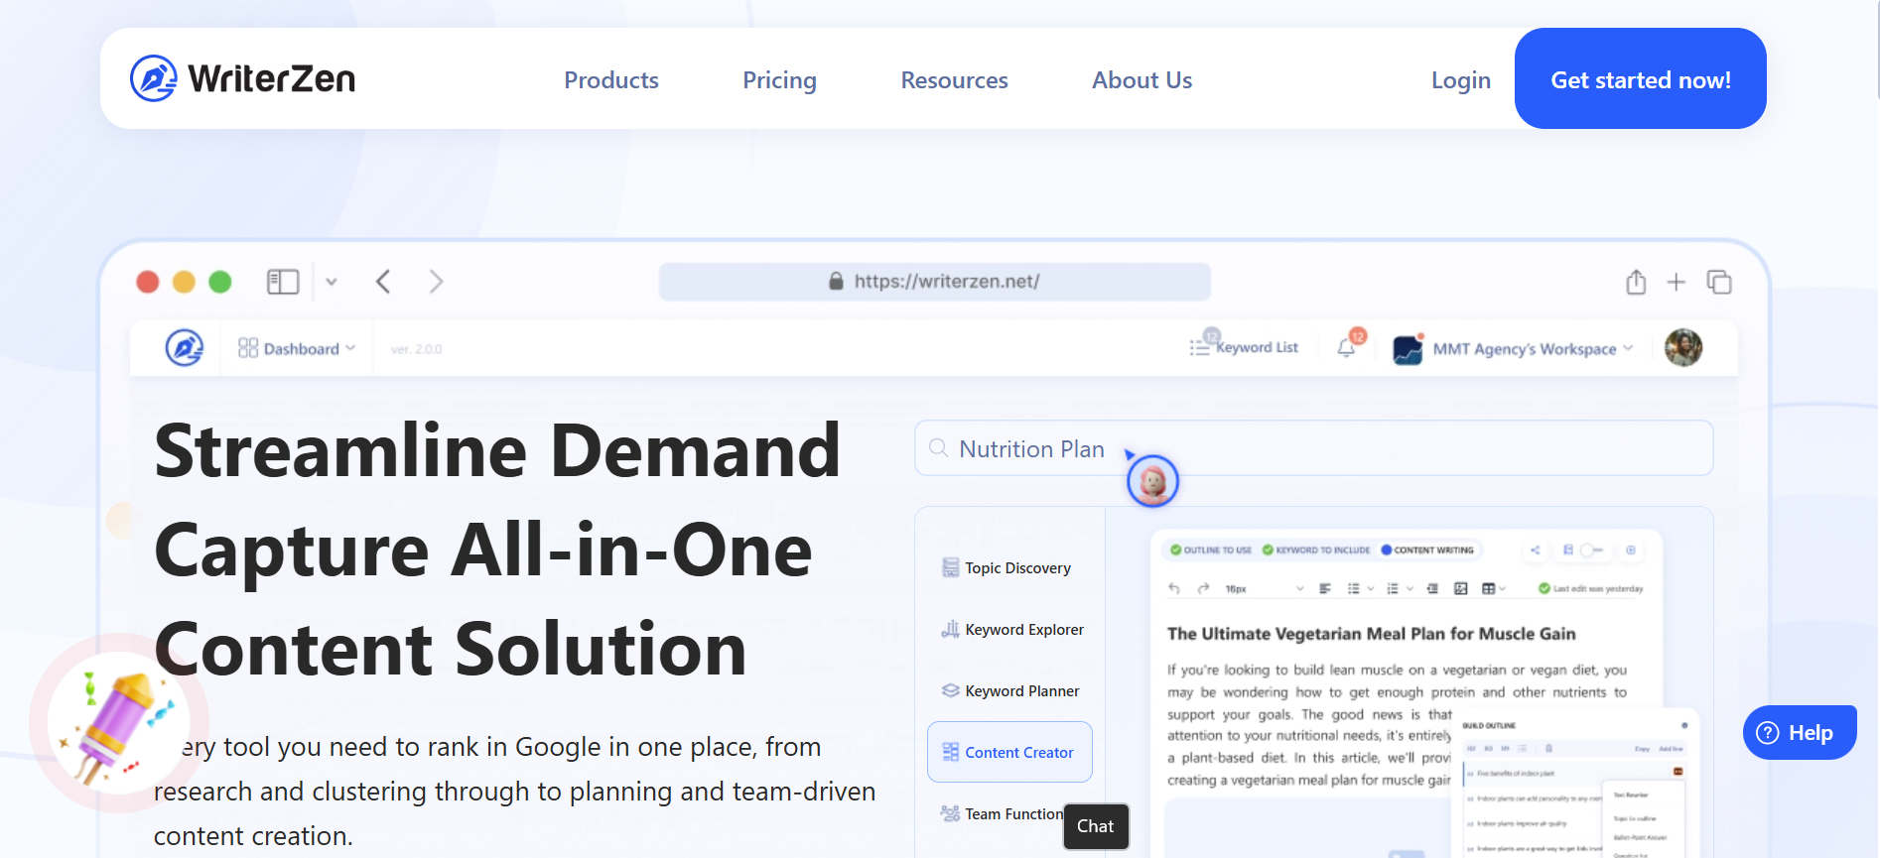This screenshot has height=858, width=1880.
Task: Click the 'ver. 2.0.0' version label
Action: pyautogui.click(x=416, y=349)
